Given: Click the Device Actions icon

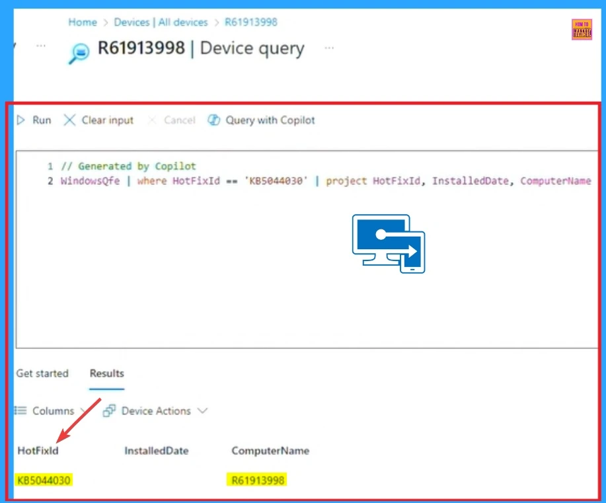Looking at the screenshot, I should click(109, 410).
